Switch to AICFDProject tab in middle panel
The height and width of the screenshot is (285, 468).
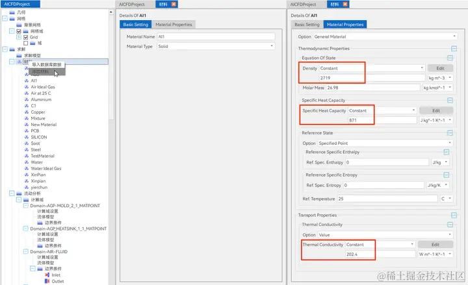click(x=131, y=5)
